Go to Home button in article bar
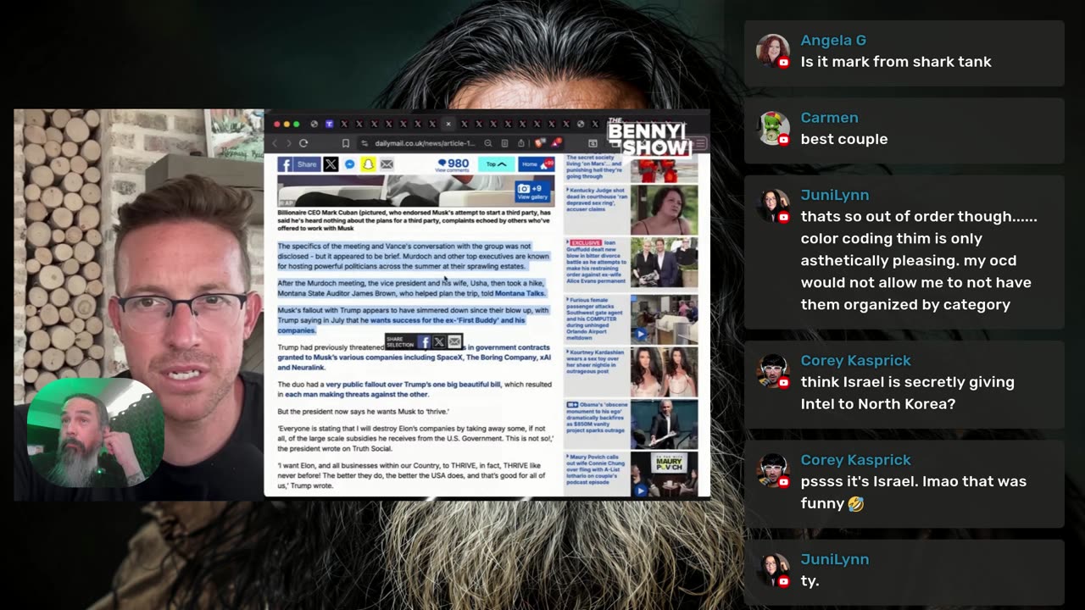The width and height of the screenshot is (1085, 610). pyautogui.click(x=536, y=164)
